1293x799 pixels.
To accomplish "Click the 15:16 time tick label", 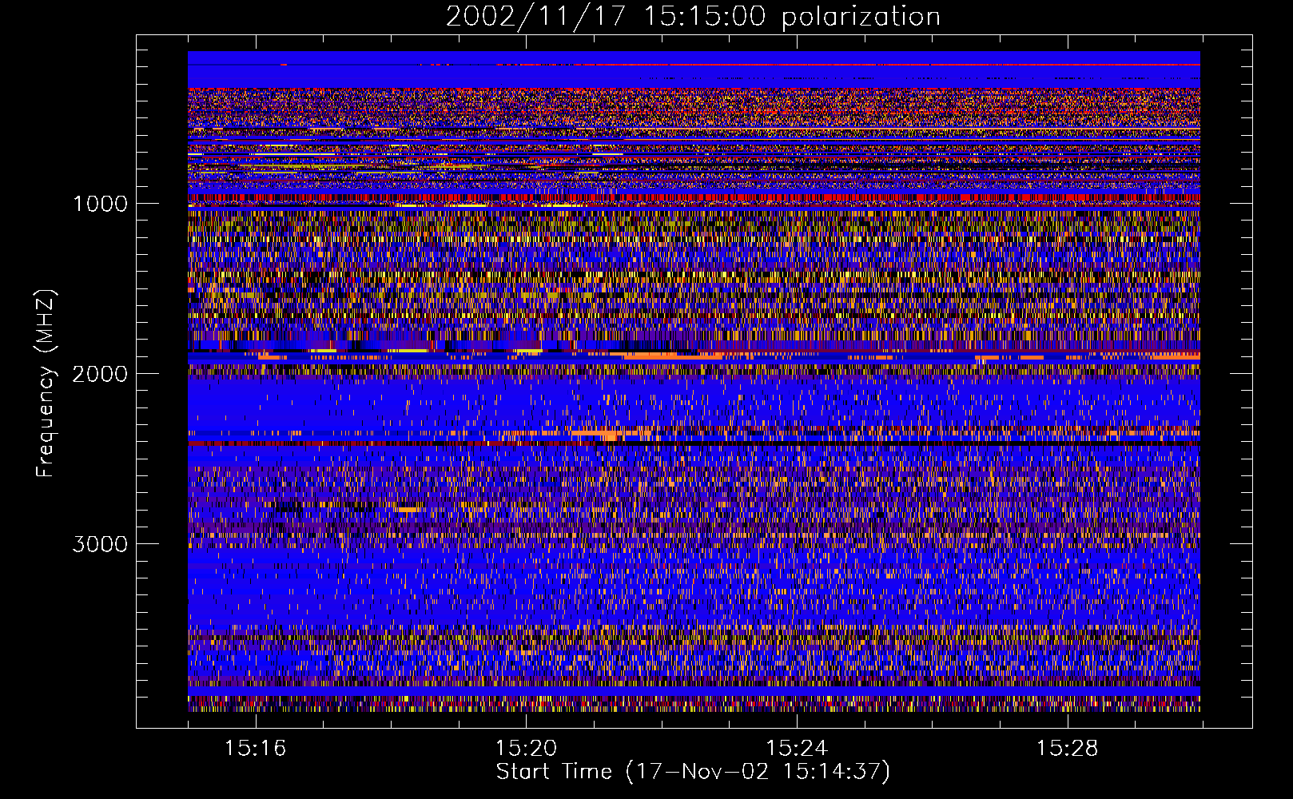I will 255,749.
